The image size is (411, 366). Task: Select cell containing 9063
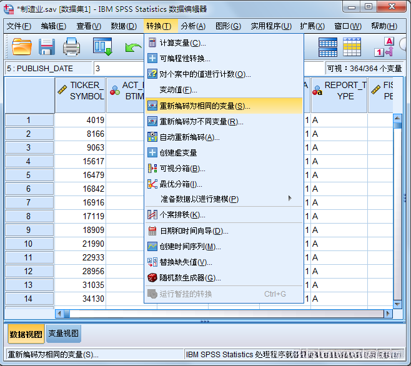[80, 147]
